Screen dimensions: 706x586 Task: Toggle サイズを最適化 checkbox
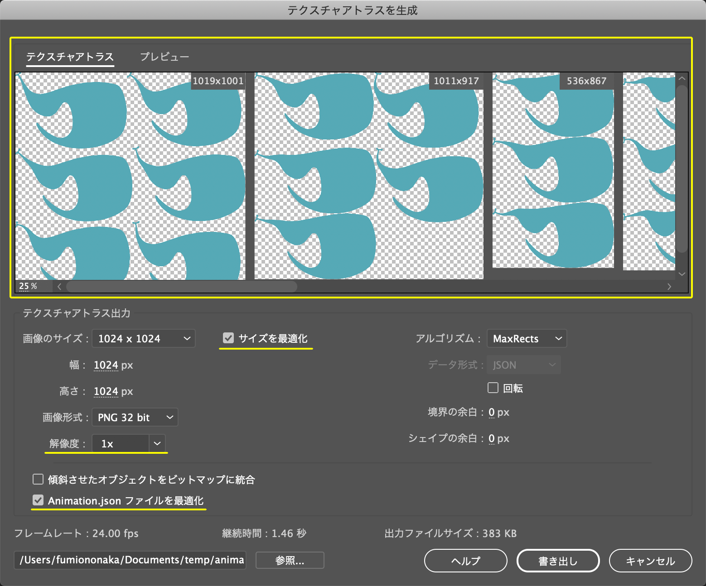tap(228, 338)
